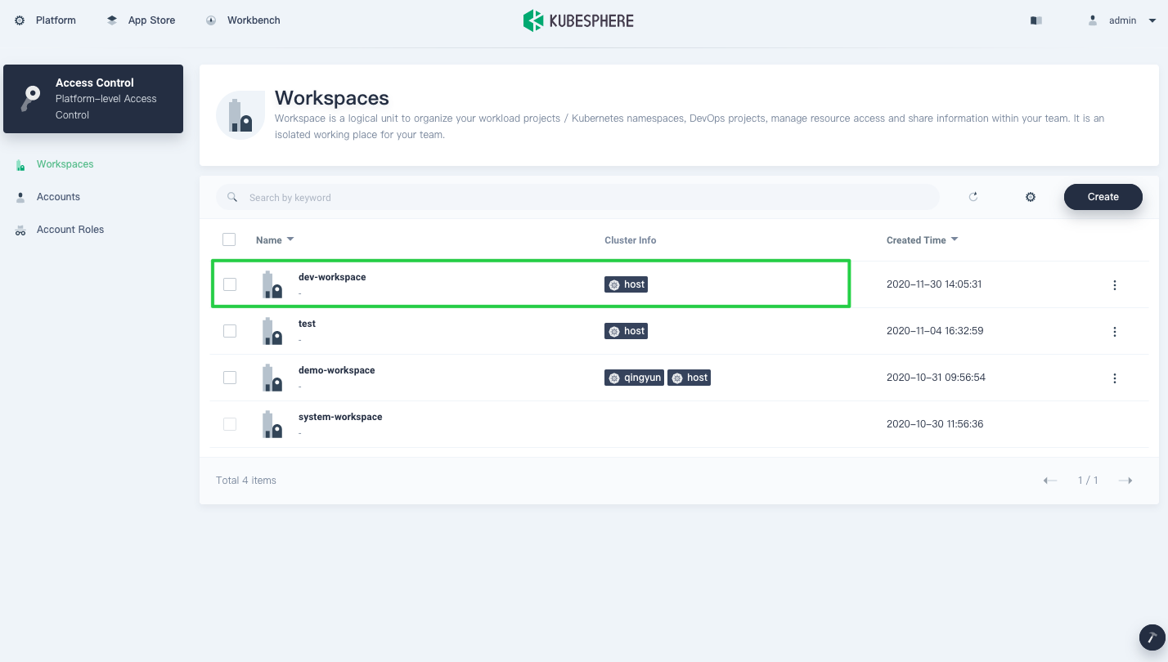The width and height of the screenshot is (1168, 662).
Task: Open the three-dot menu for demo-workspace
Action: tap(1114, 378)
